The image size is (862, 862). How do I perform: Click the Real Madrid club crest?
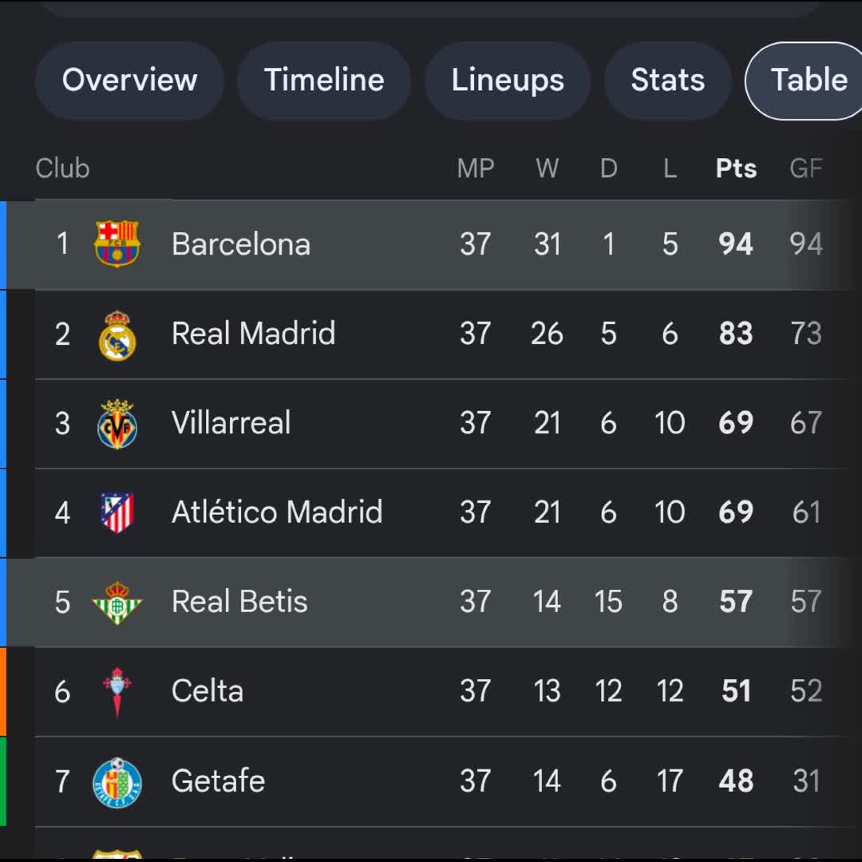(x=117, y=334)
